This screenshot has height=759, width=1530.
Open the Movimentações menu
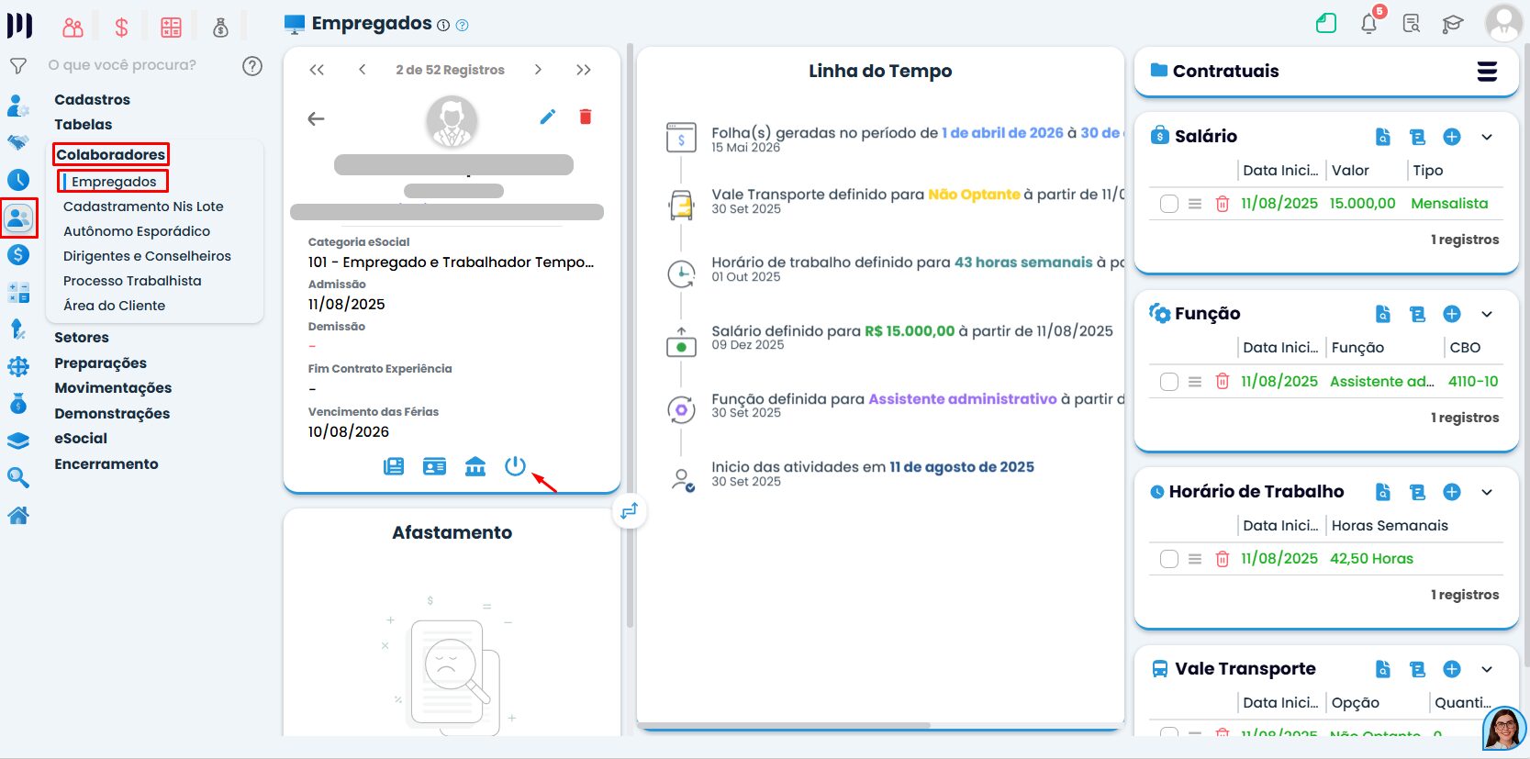[113, 388]
